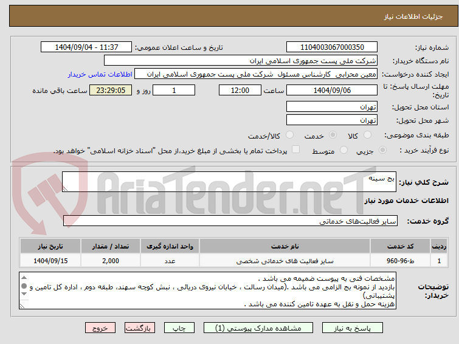Click the remaining time field 23:29:05
Screen dimensions: 459x344
(111, 90)
